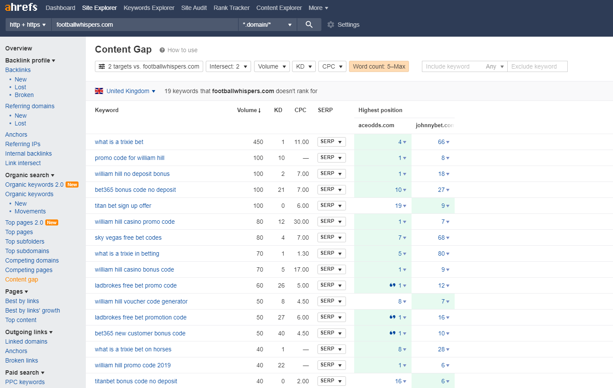The width and height of the screenshot is (613, 388).
Task: Open keyword william hill voucher code generator
Action: 141,301
